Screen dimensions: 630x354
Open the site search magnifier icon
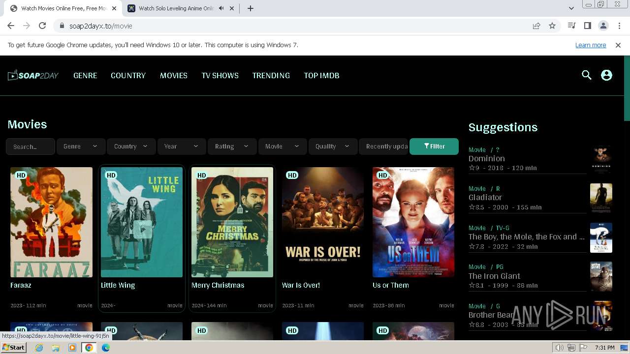(586, 75)
